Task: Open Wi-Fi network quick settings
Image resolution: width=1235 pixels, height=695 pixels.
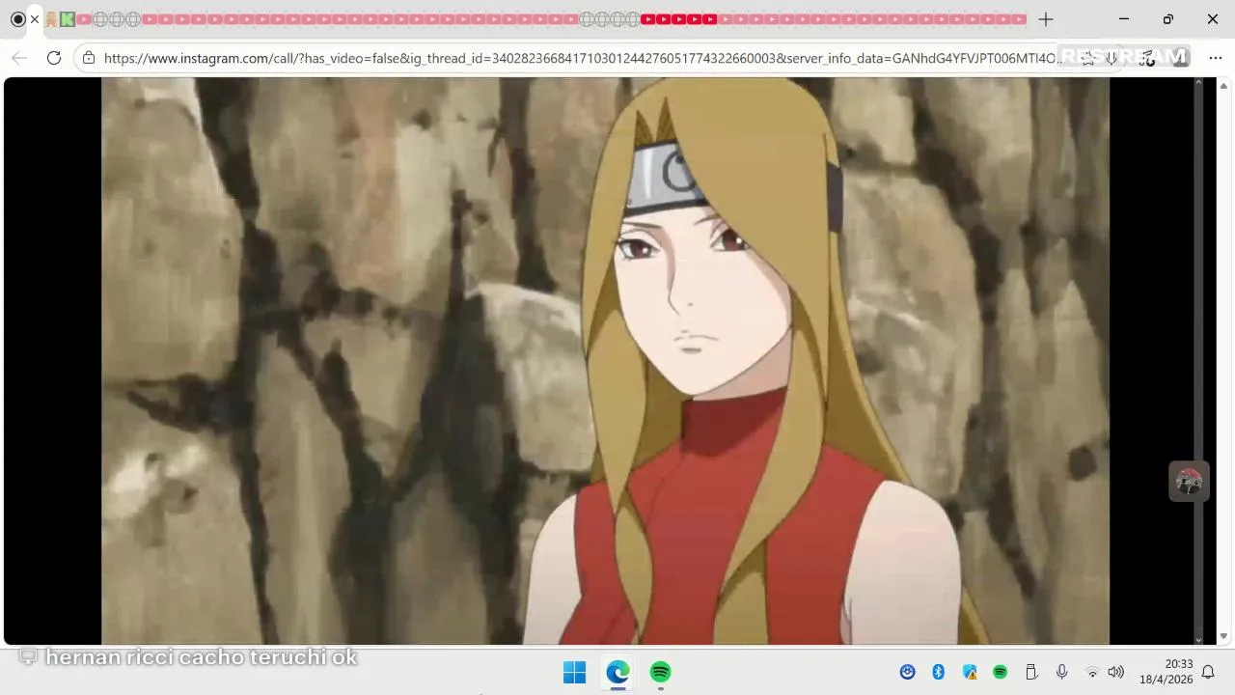Action: click(x=1092, y=672)
